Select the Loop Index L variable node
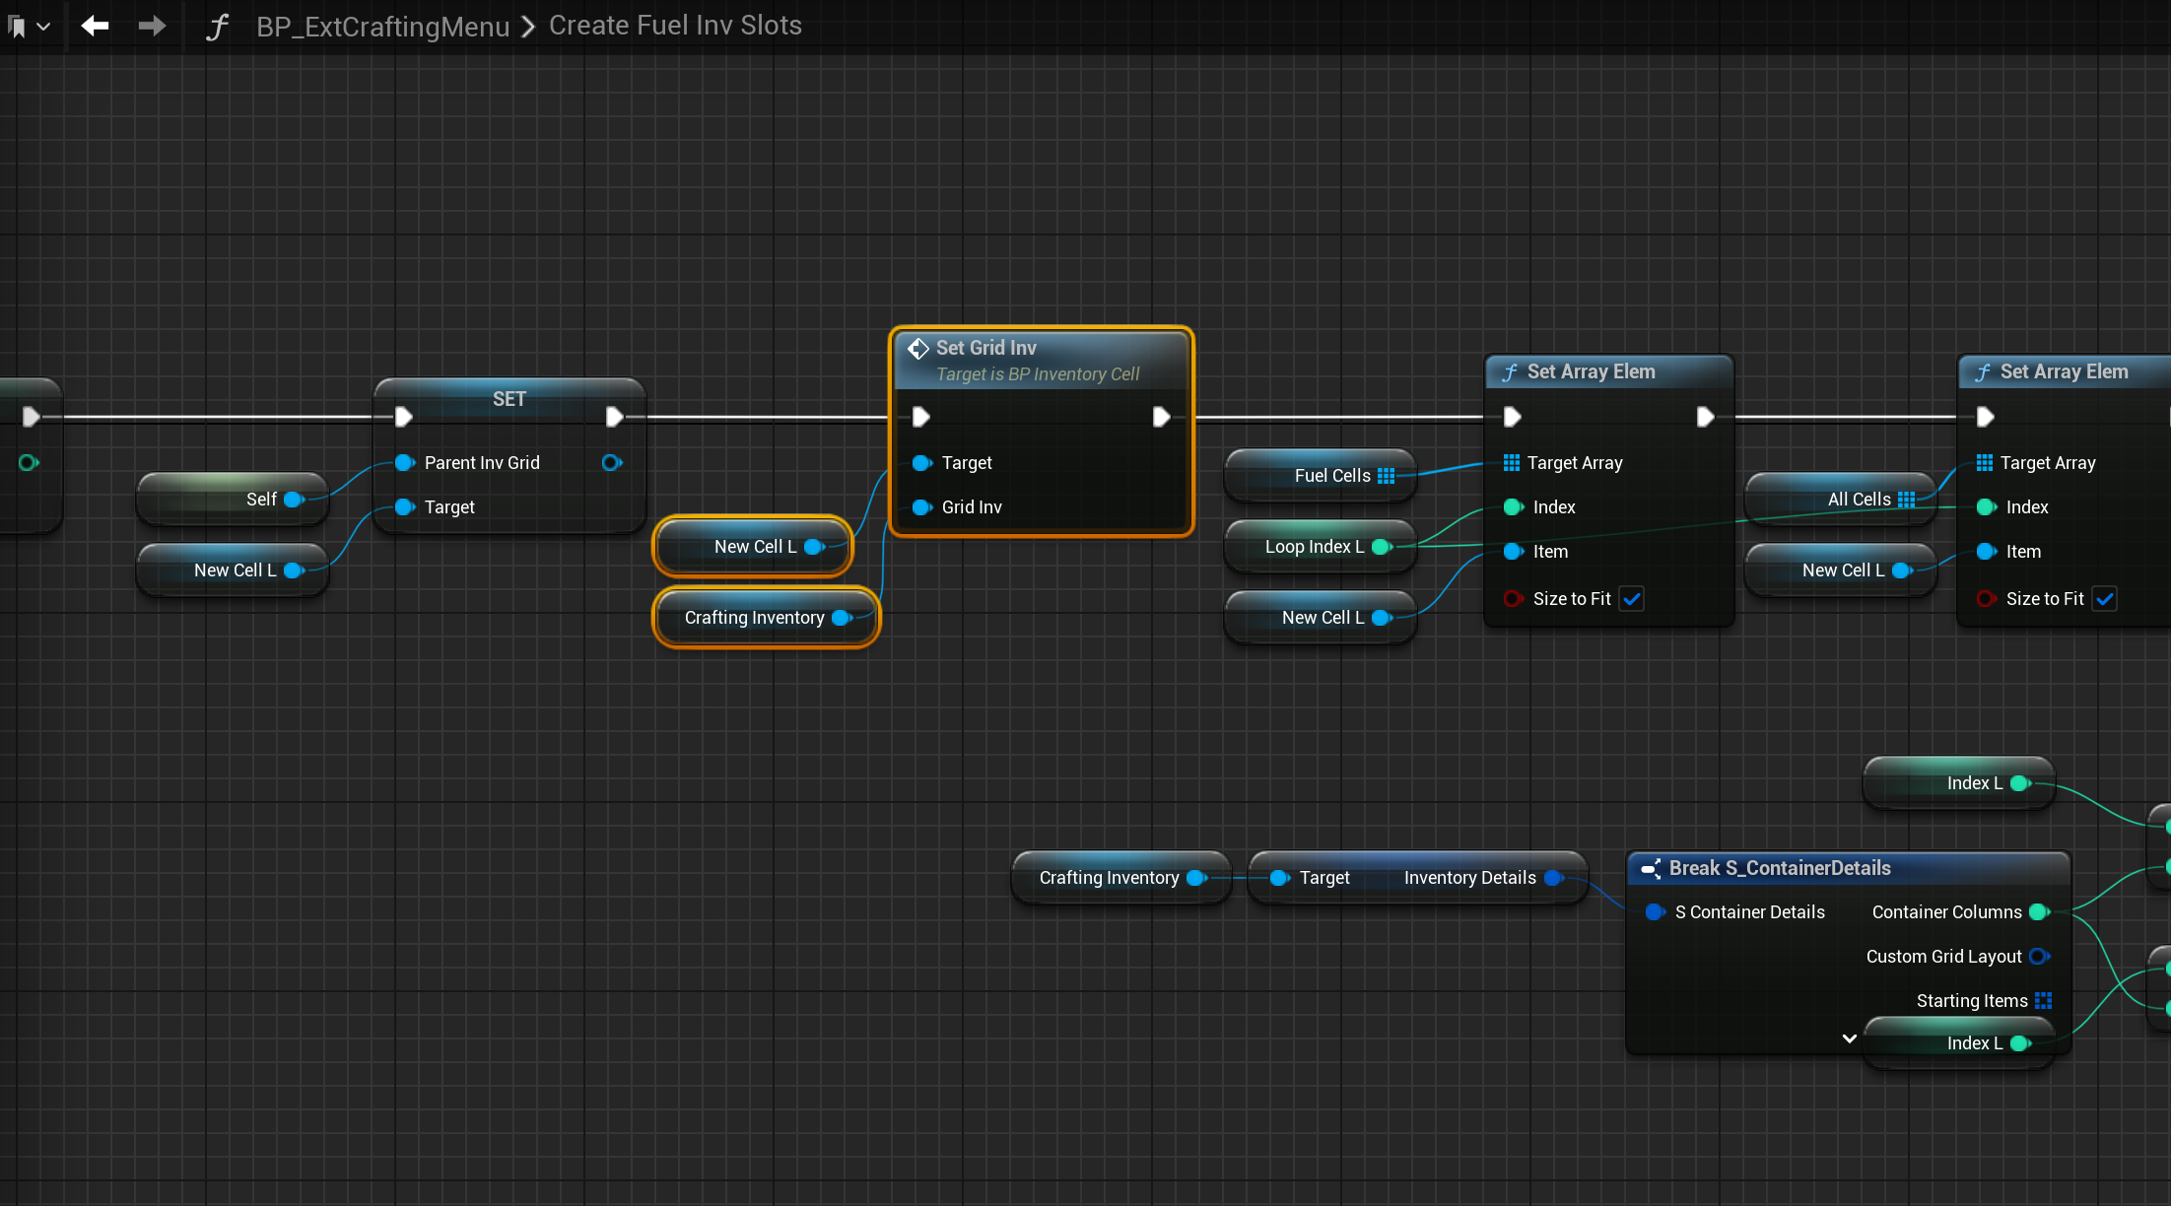 (1314, 547)
